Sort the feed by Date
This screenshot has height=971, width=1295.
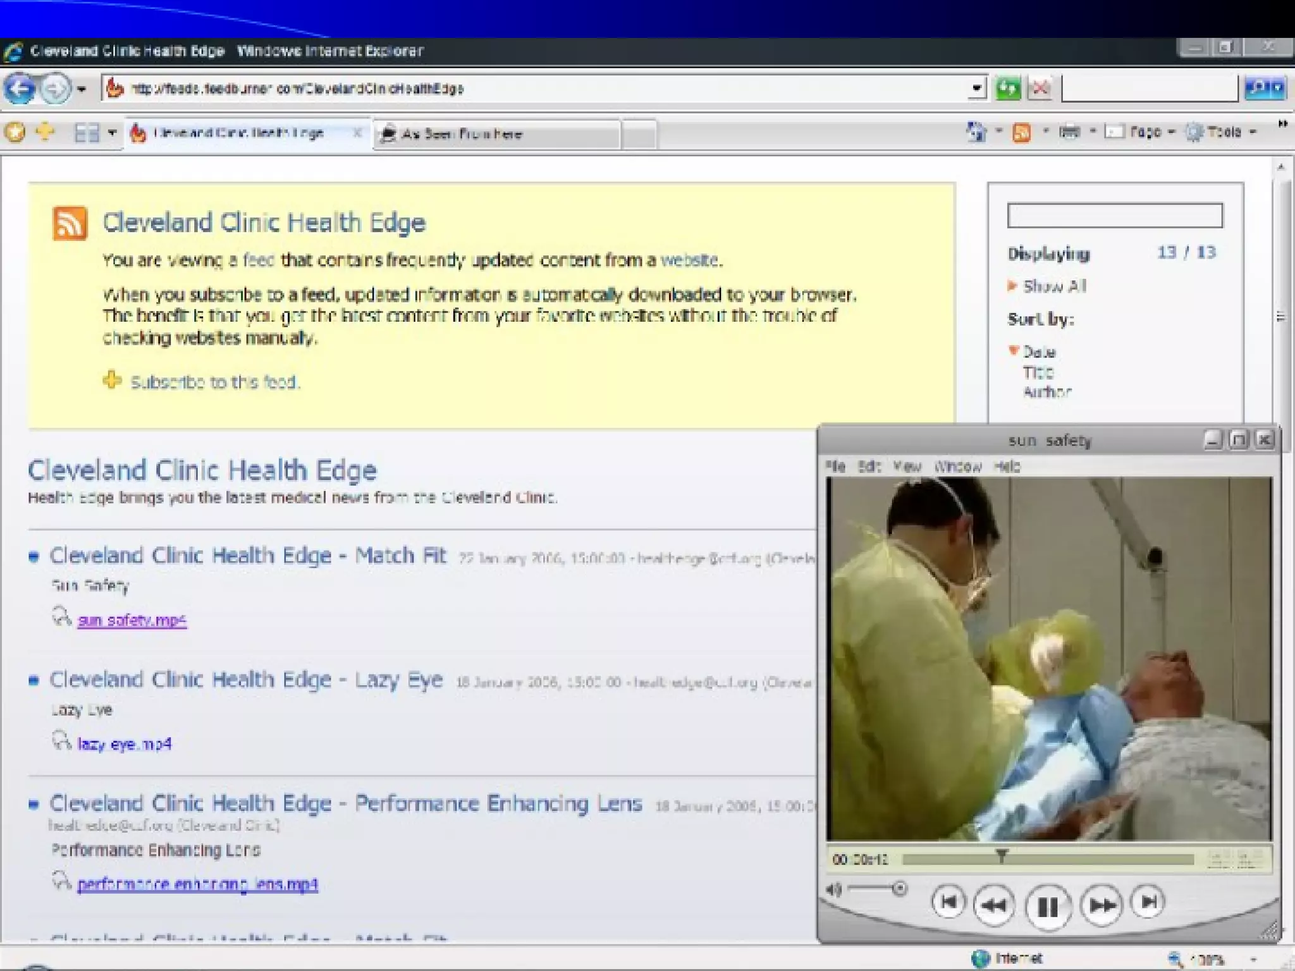click(x=1039, y=352)
